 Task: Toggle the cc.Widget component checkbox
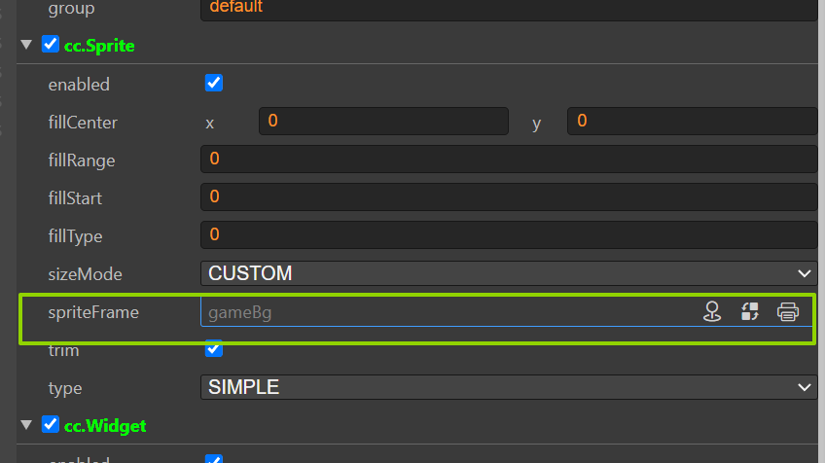click(x=51, y=424)
